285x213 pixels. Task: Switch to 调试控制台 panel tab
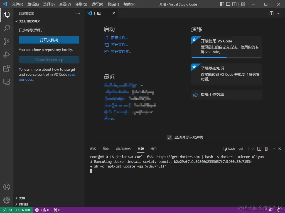click(123, 149)
